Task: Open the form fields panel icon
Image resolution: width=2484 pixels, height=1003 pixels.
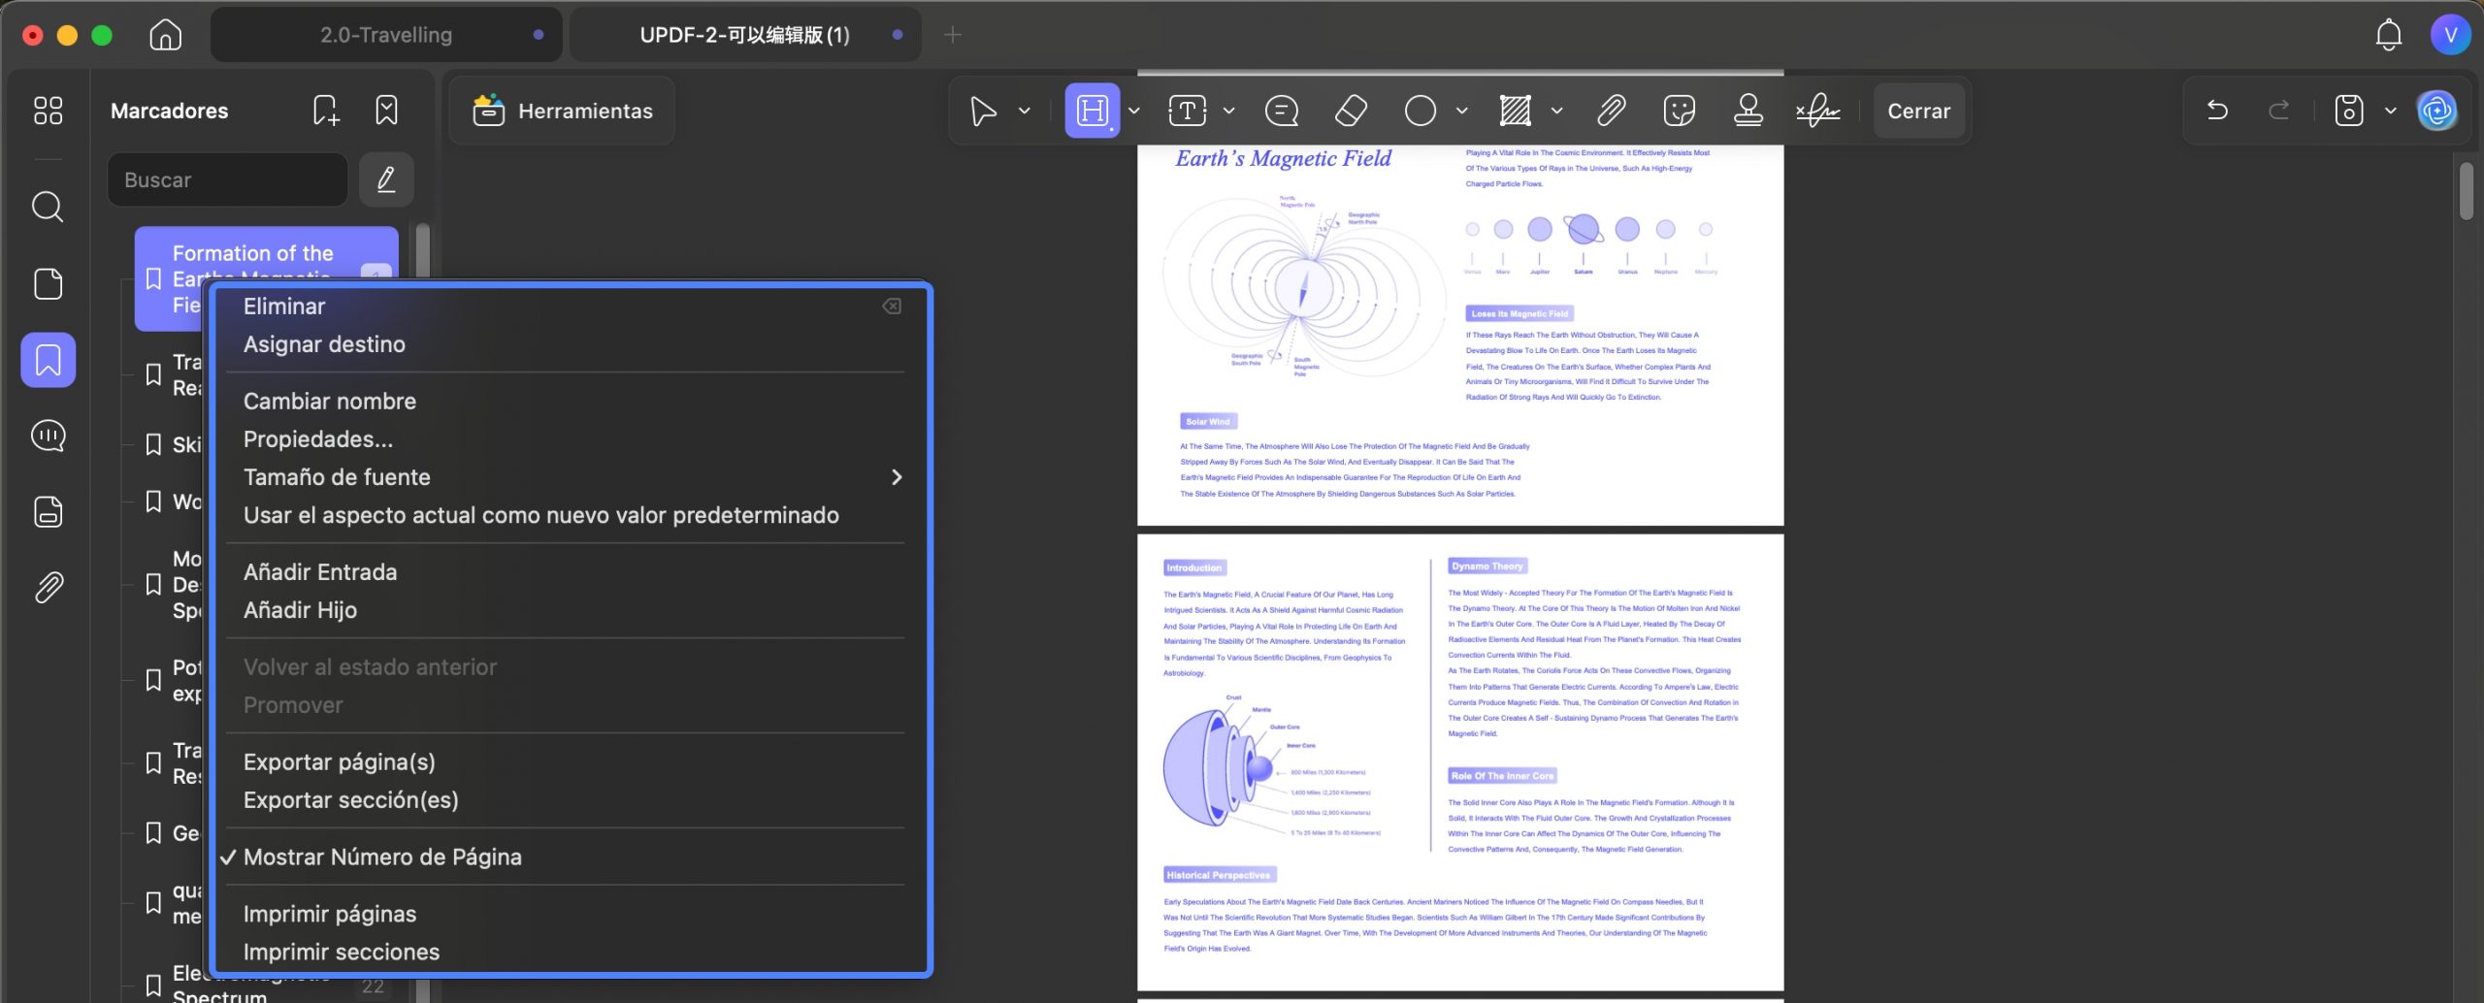Action: pyautogui.click(x=48, y=511)
